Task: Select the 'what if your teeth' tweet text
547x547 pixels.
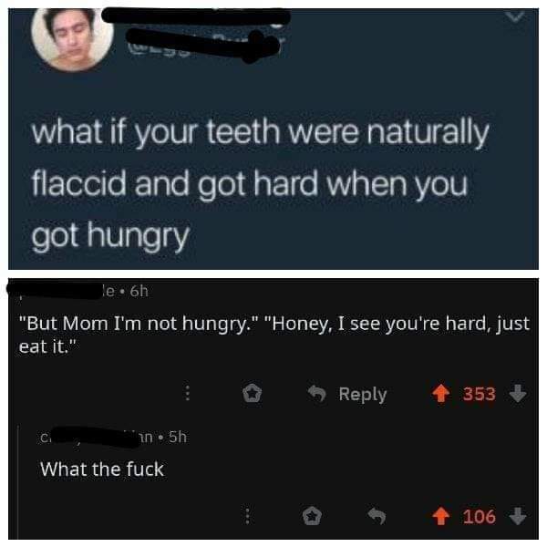Action: (x=260, y=184)
